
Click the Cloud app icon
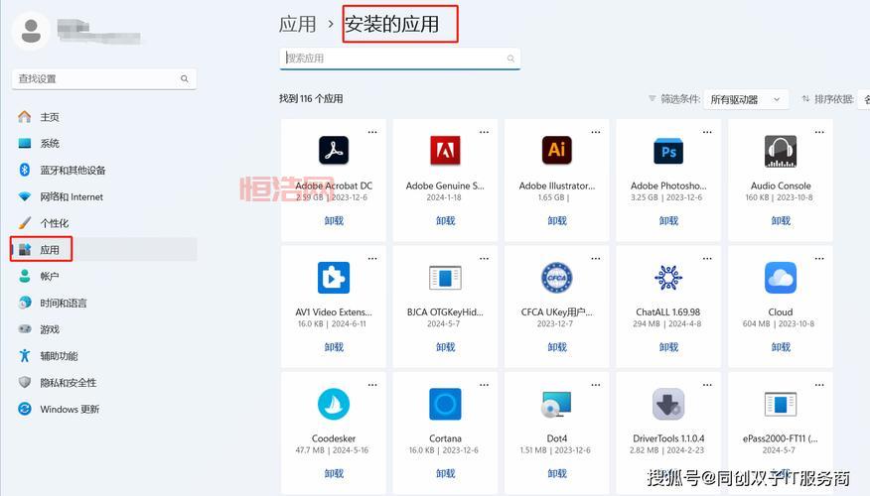[781, 278]
